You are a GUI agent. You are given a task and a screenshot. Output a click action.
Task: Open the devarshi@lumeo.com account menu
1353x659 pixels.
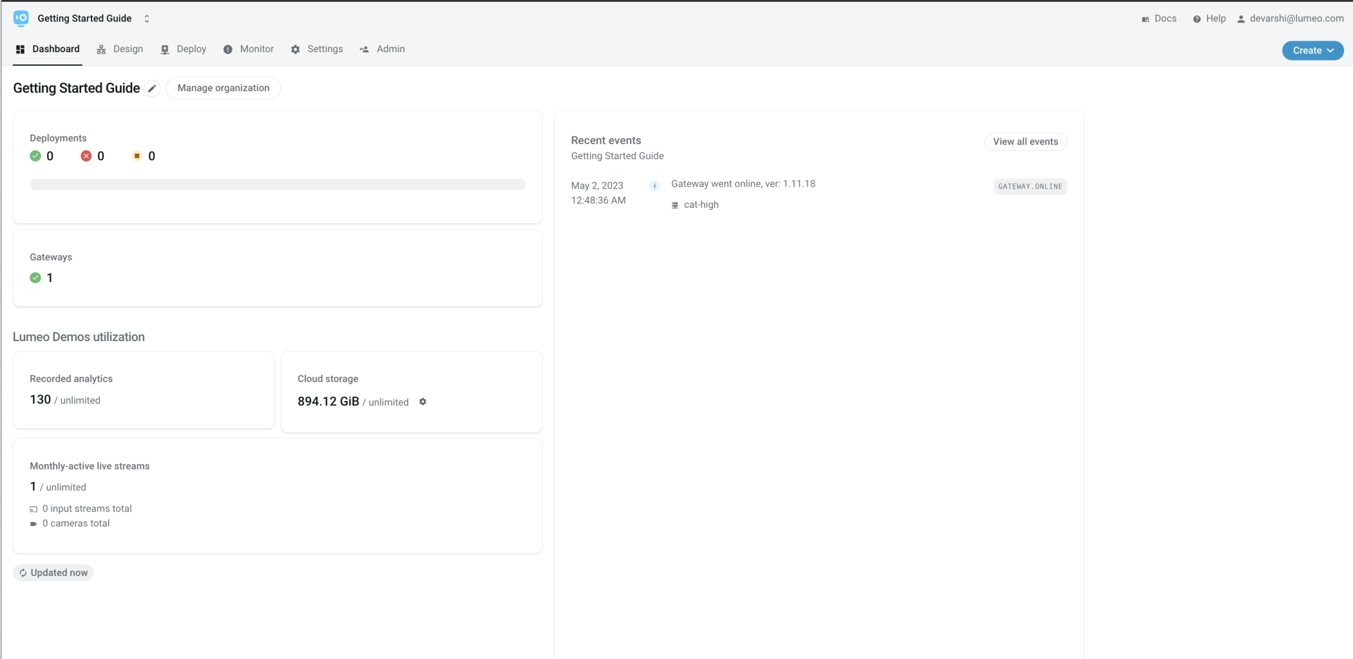tap(1290, 19)
